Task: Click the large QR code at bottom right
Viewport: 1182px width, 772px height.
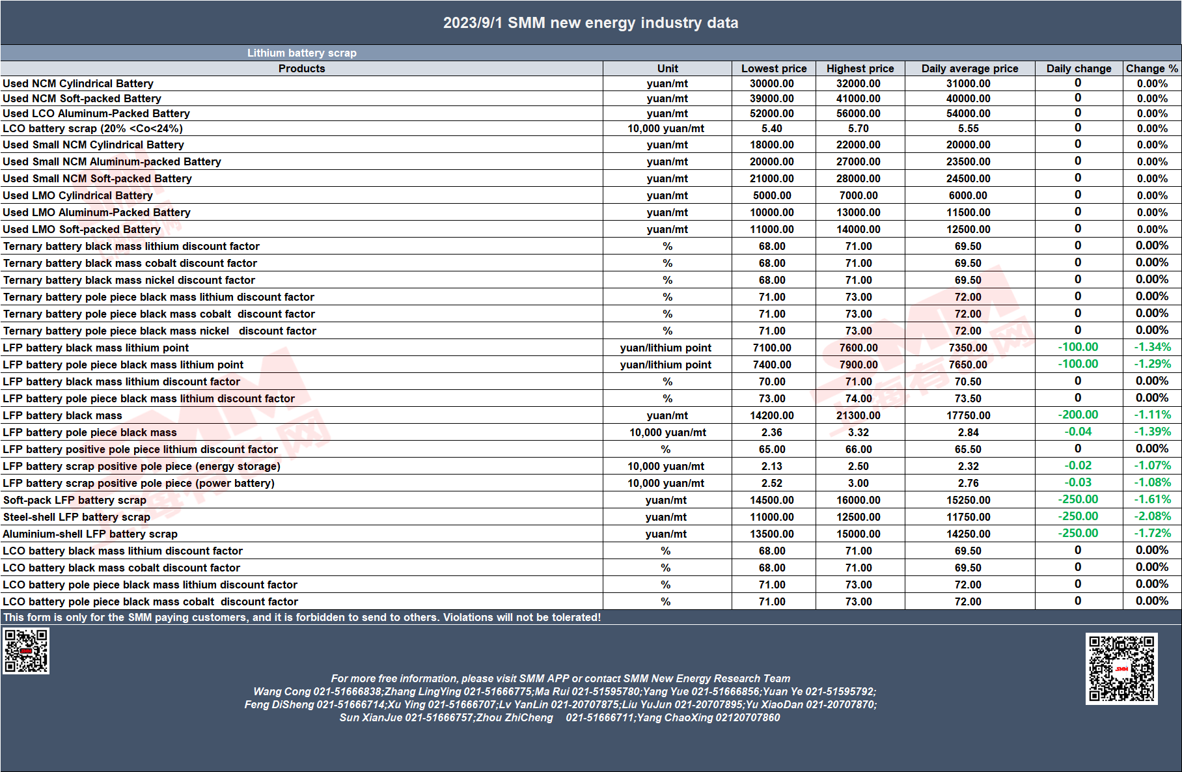Action: 1121,669
